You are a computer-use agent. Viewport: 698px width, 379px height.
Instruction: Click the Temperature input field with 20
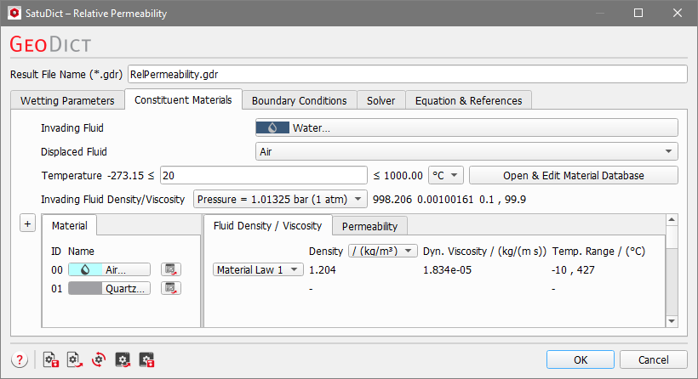click(x=264, y=176)
